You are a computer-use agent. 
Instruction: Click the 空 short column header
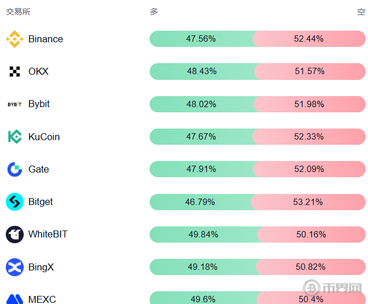tap(361, 12)
